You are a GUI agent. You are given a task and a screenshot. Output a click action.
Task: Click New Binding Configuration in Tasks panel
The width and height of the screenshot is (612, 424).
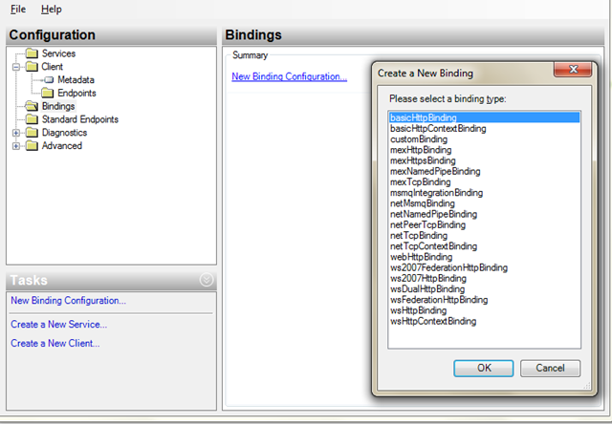point(68,301)
